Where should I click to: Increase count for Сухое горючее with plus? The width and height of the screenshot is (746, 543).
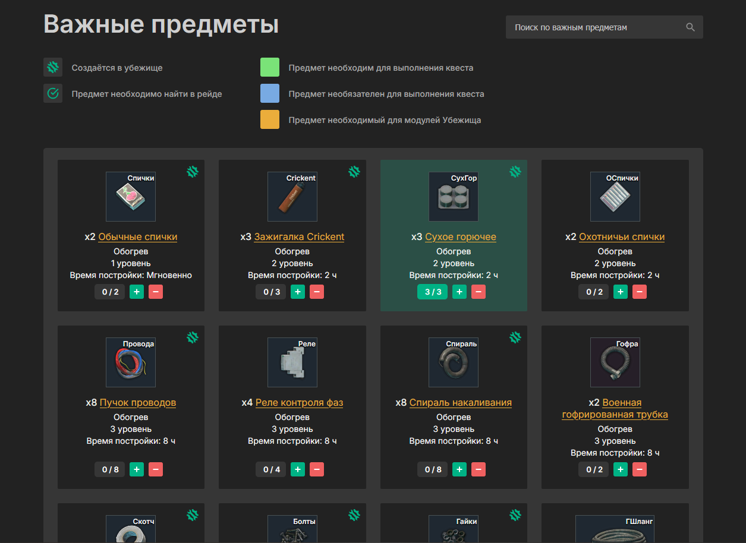[459, 292]
